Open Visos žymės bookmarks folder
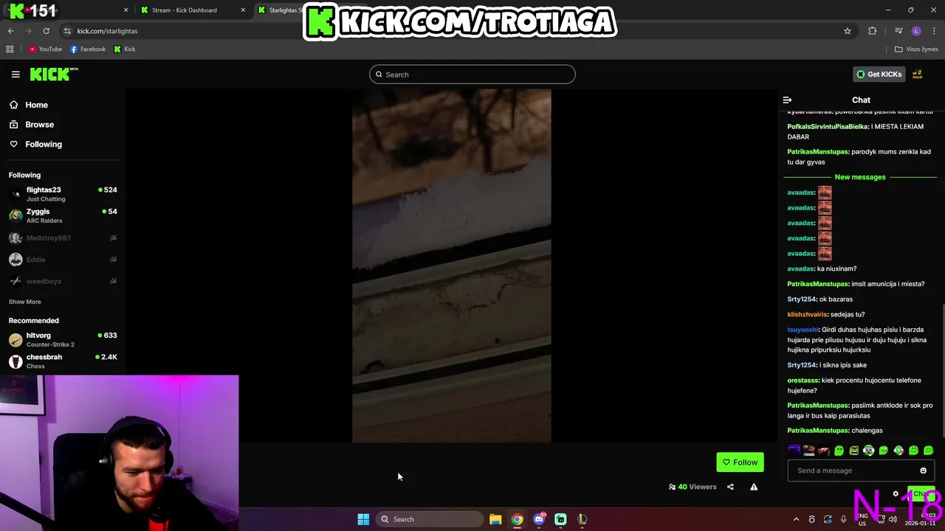The width and height of the screenshot is (945, 531). 916,49
